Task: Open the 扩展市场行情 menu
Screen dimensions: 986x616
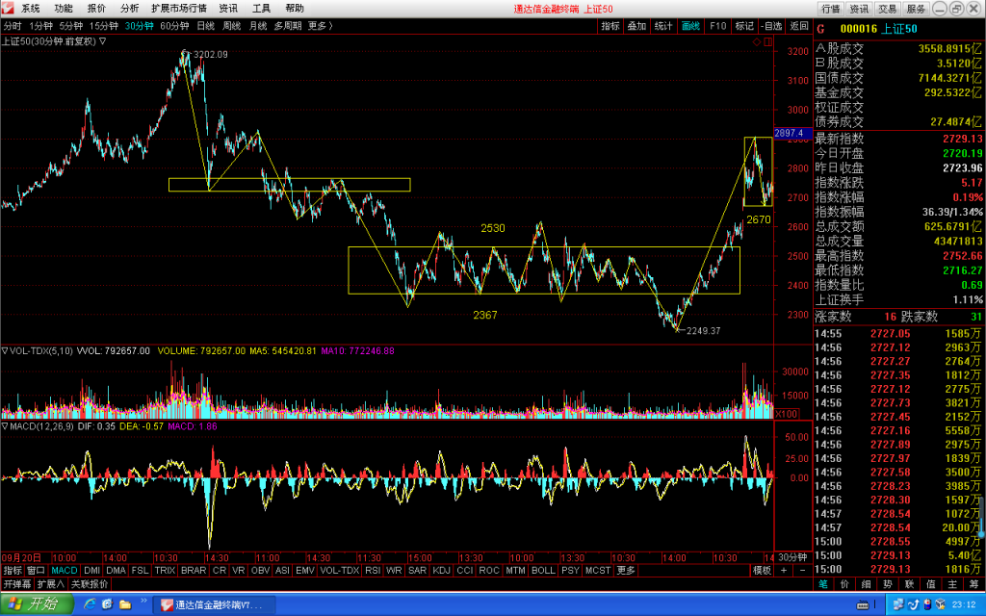Action: tap(178, 8)
